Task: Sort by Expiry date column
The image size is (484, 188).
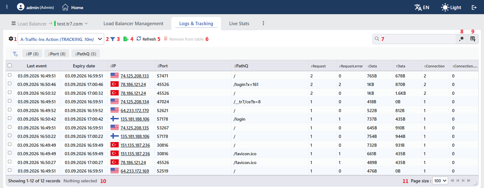Action: 84,66
